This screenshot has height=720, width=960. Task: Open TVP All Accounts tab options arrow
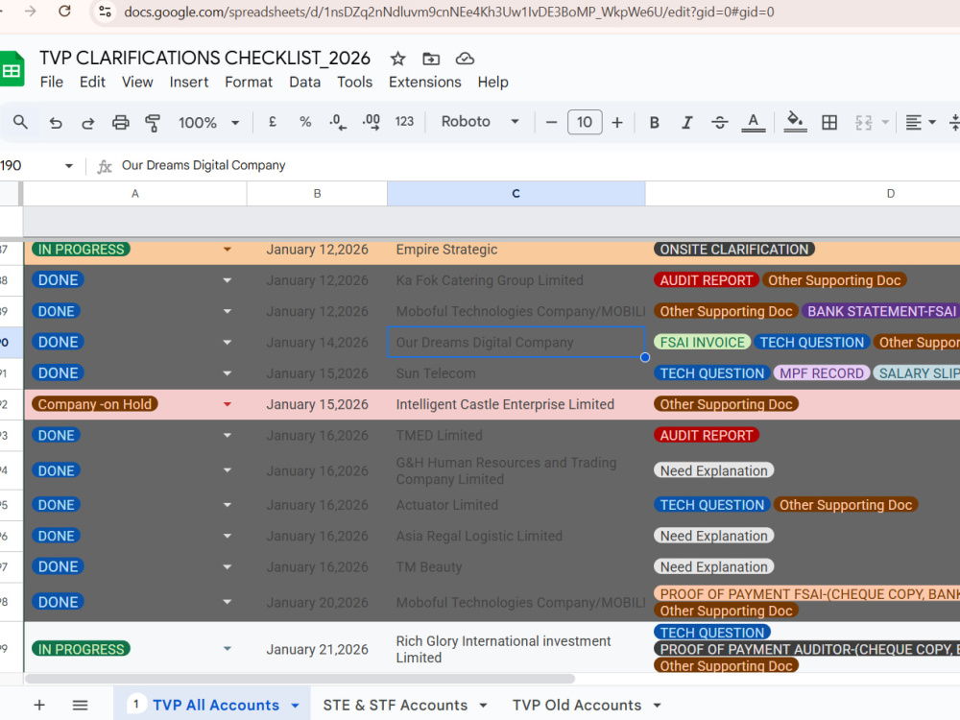coord(295,706)
